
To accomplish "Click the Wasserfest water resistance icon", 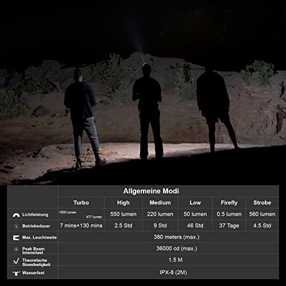I will tap(16, 273).
